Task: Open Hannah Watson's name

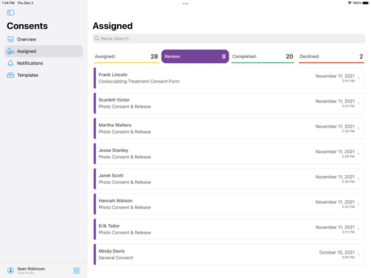Action: [x=116, y=201]
